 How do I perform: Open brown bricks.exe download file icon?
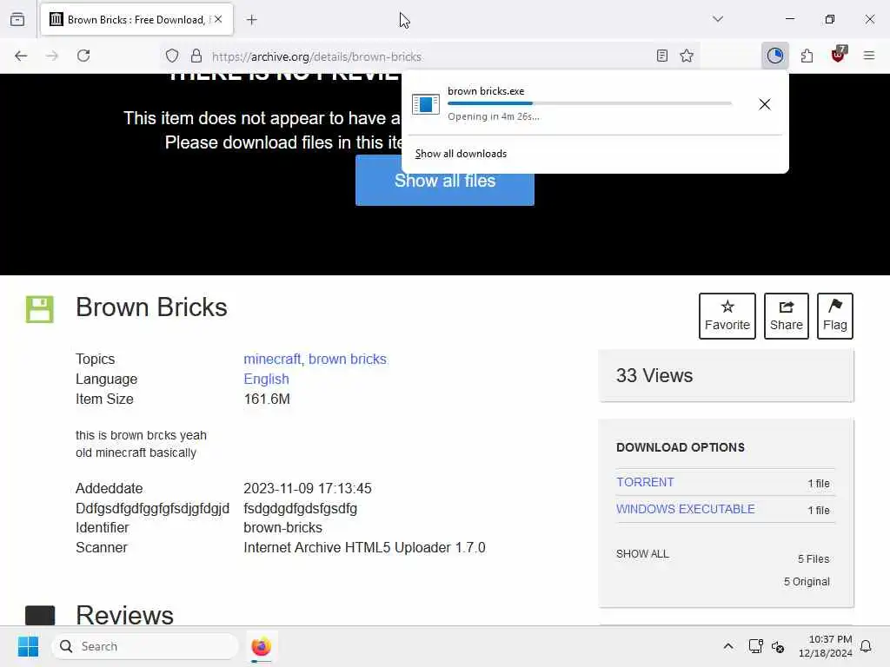(x=426, y=104)
